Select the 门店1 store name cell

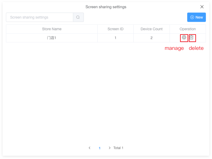click(x=52, y=38)
